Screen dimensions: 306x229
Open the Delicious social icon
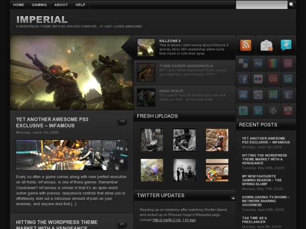pyautogui.click(x=243, y=63)
